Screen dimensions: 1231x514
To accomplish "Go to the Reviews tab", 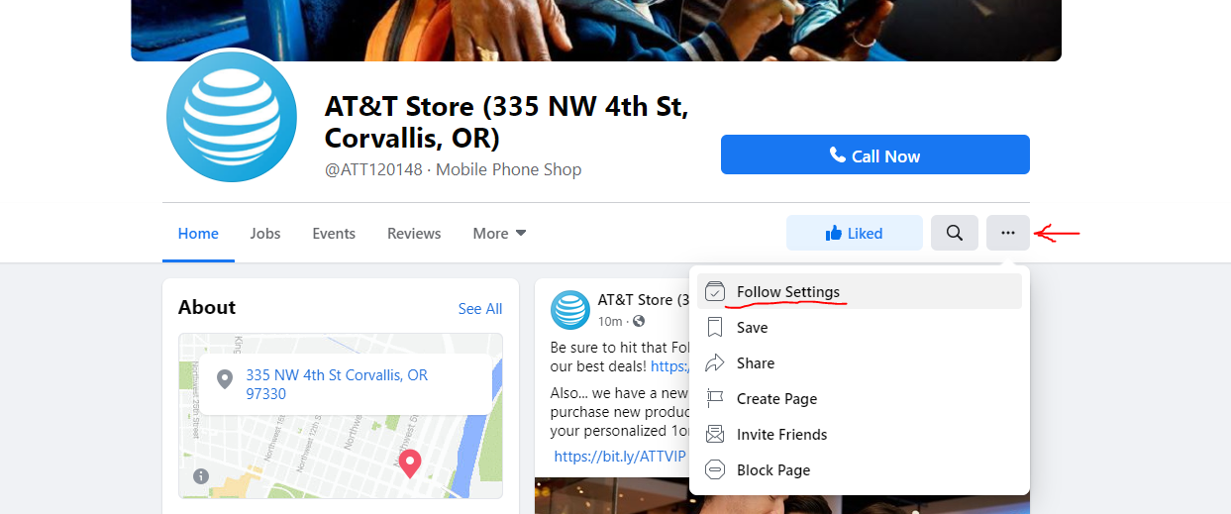I will (414, 234).
